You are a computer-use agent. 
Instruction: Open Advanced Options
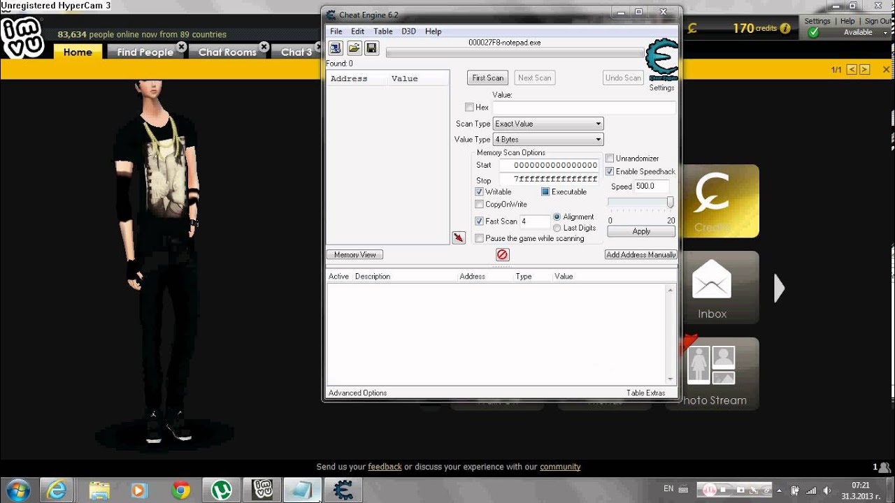click(357, 393)
